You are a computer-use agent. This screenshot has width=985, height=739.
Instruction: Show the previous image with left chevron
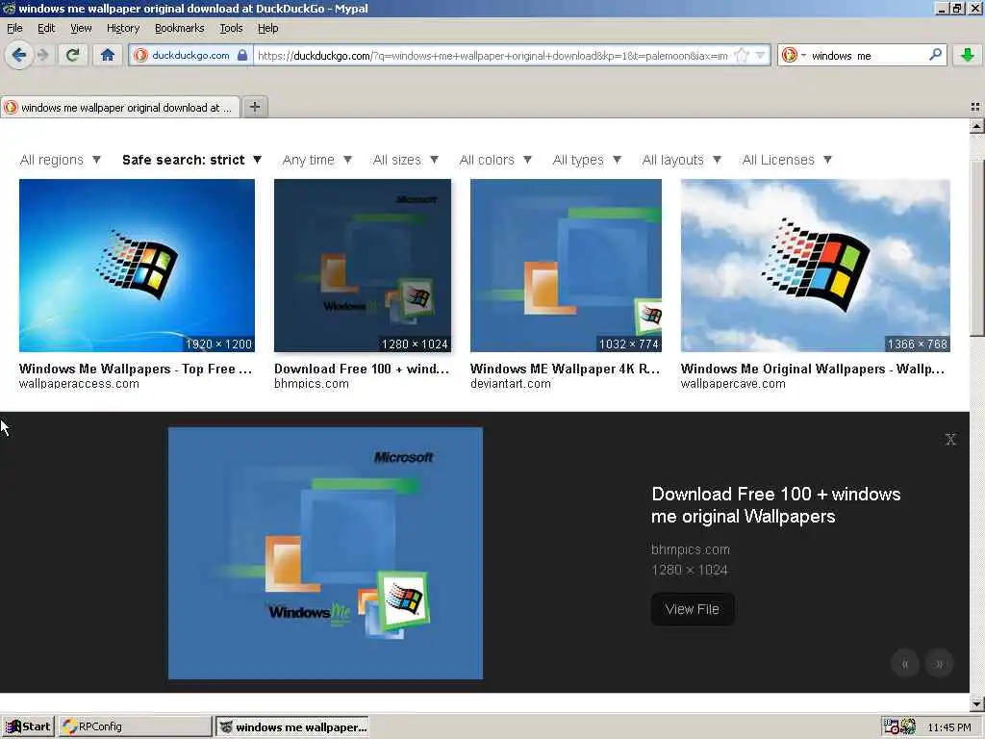[x=904, y=664]
